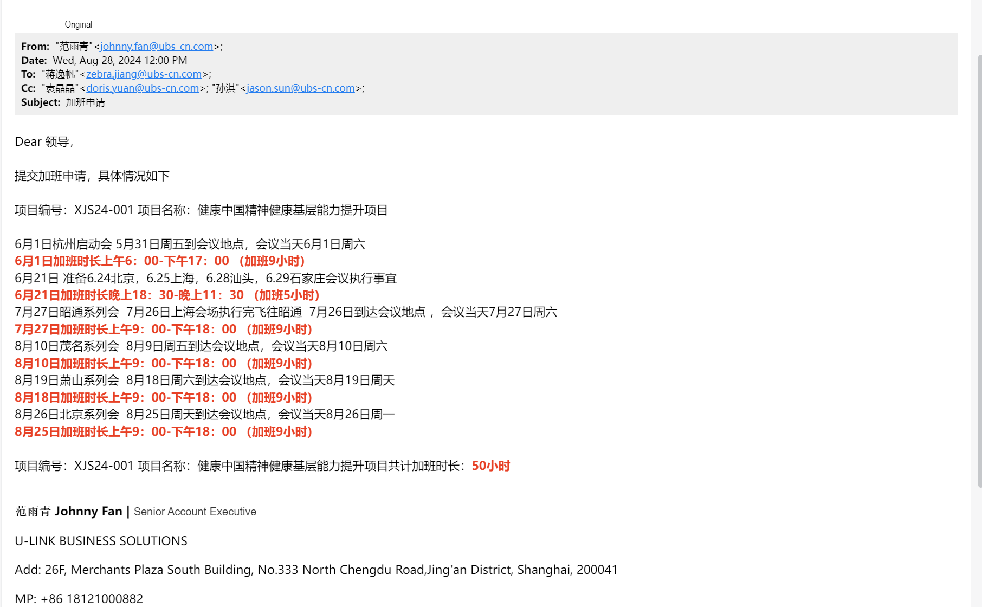
Task: Click the johnny.fan@ubs-cn.com sender email link
Action: tap(156, 47)
